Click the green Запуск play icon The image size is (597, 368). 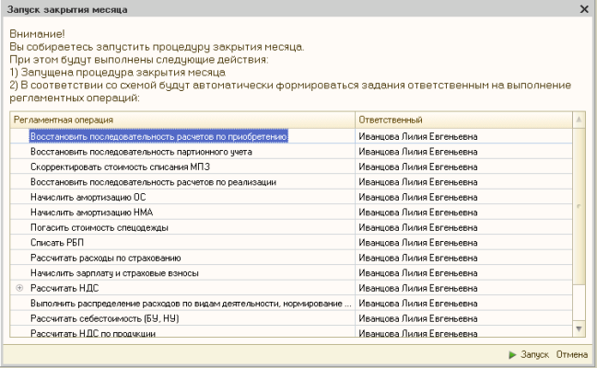[512, 355]
